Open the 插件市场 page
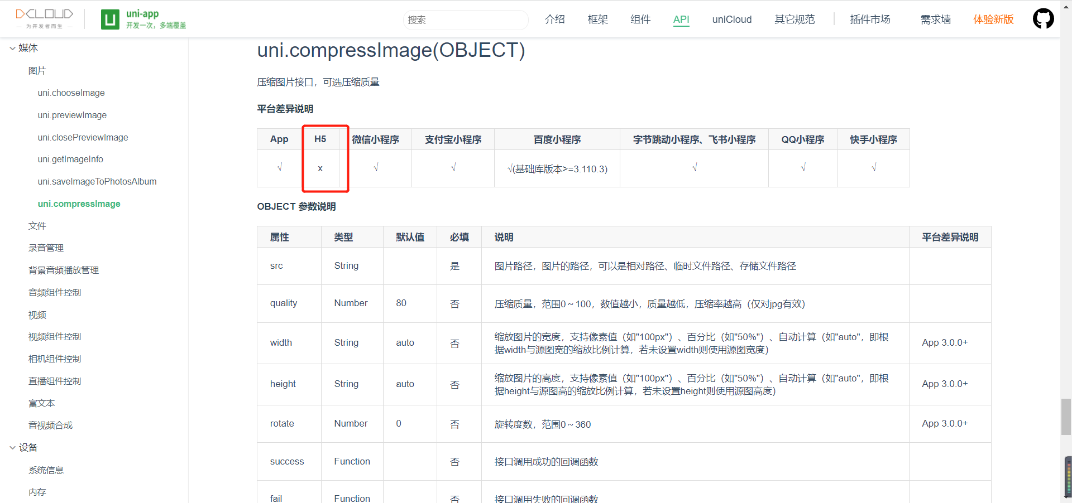 [869, 20]
